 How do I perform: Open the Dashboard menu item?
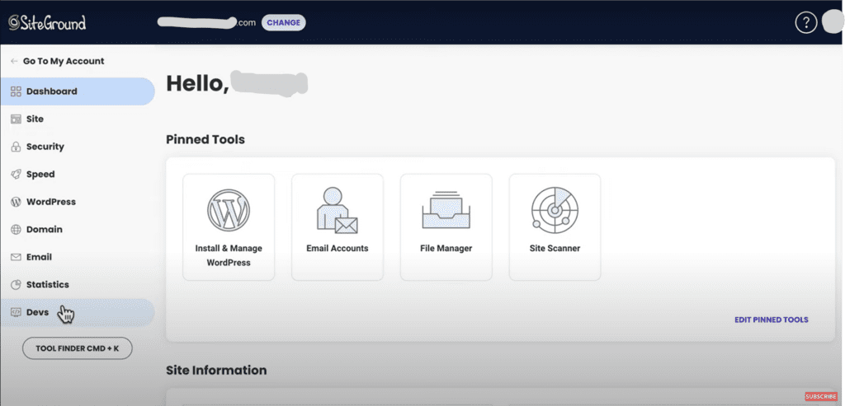coord(77,91)
